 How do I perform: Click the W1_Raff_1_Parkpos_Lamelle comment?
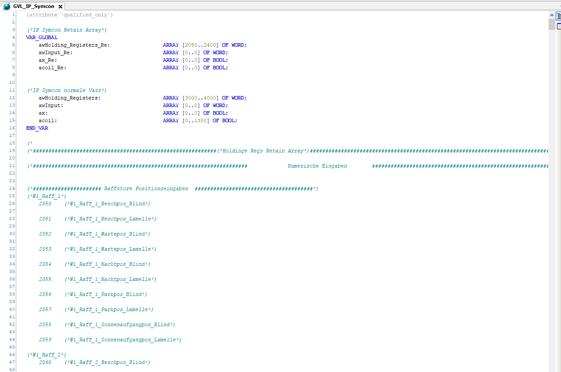tap(109, 310)
